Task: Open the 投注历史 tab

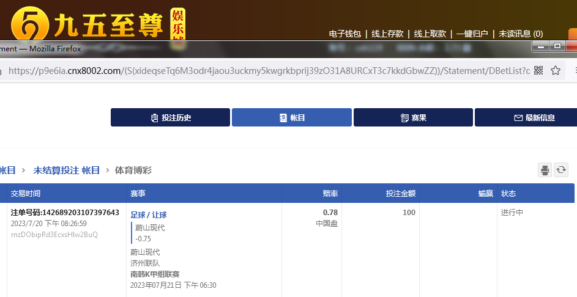Action: [x=170, y=117]
